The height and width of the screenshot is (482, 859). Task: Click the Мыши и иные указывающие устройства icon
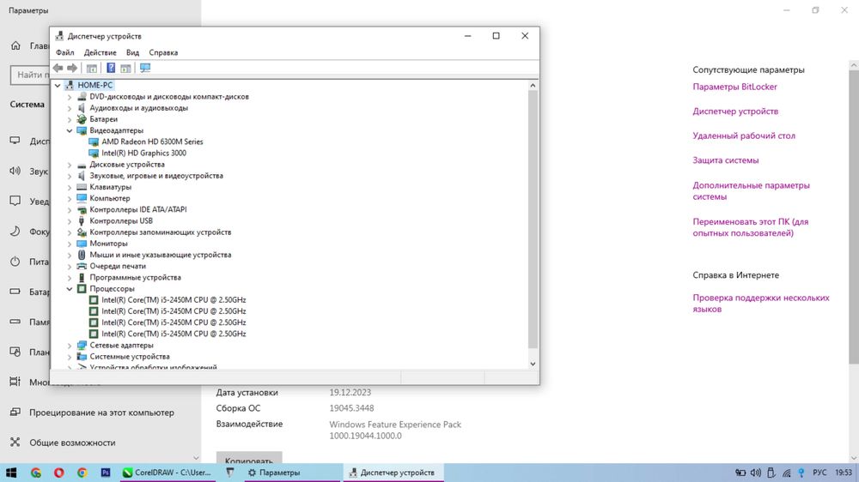(x=82, y=255)
